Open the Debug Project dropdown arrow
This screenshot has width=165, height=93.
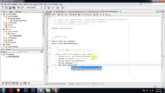(x=60, y=7)
